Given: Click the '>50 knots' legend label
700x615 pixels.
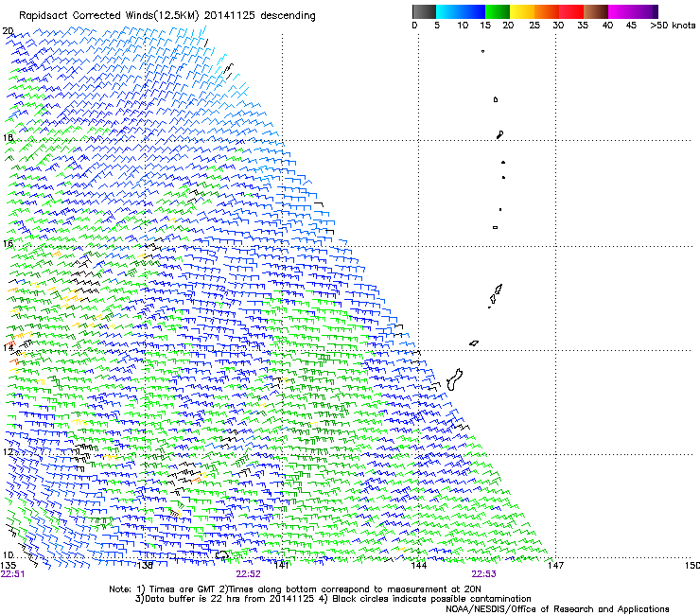Looking at the screenshot, I should click(673, 26).
